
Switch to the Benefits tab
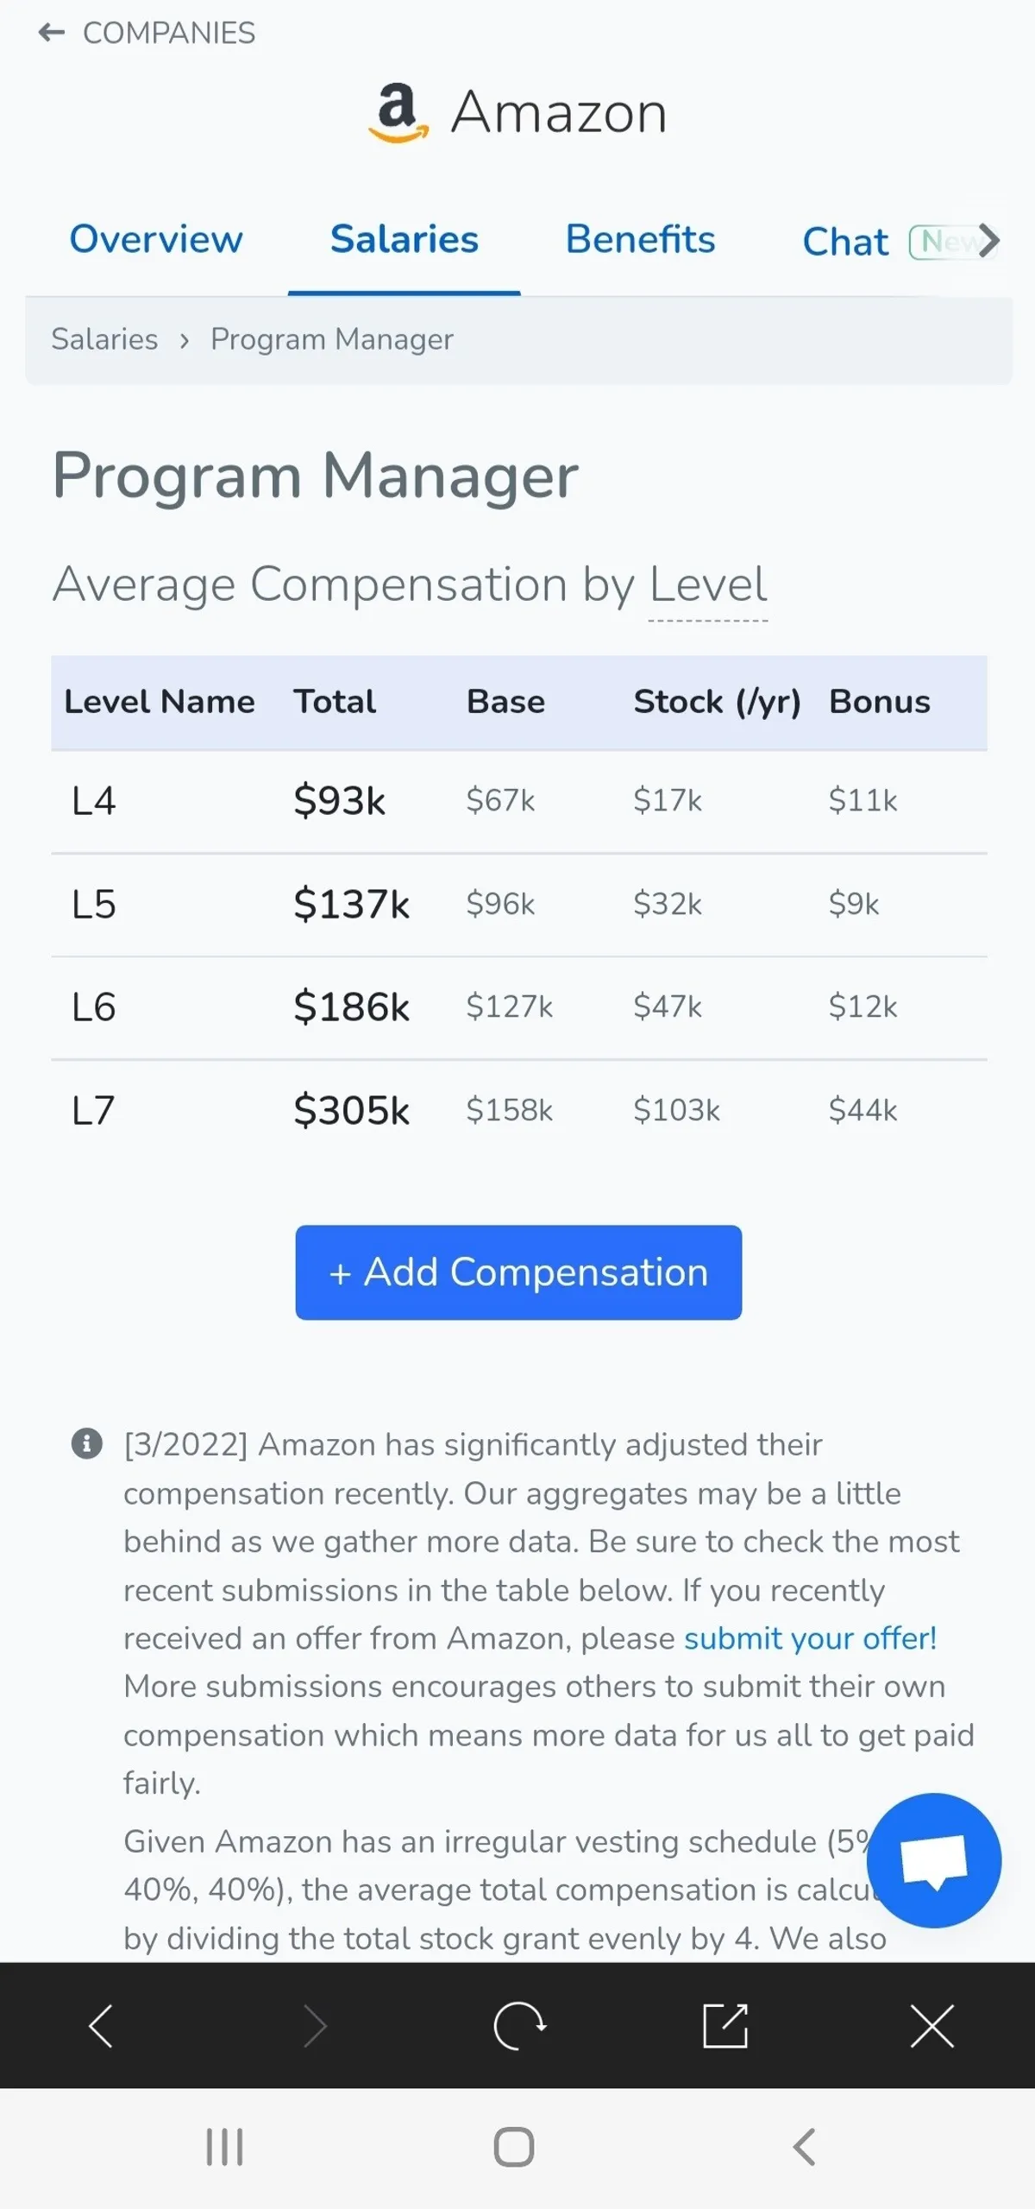pos(640,239)
